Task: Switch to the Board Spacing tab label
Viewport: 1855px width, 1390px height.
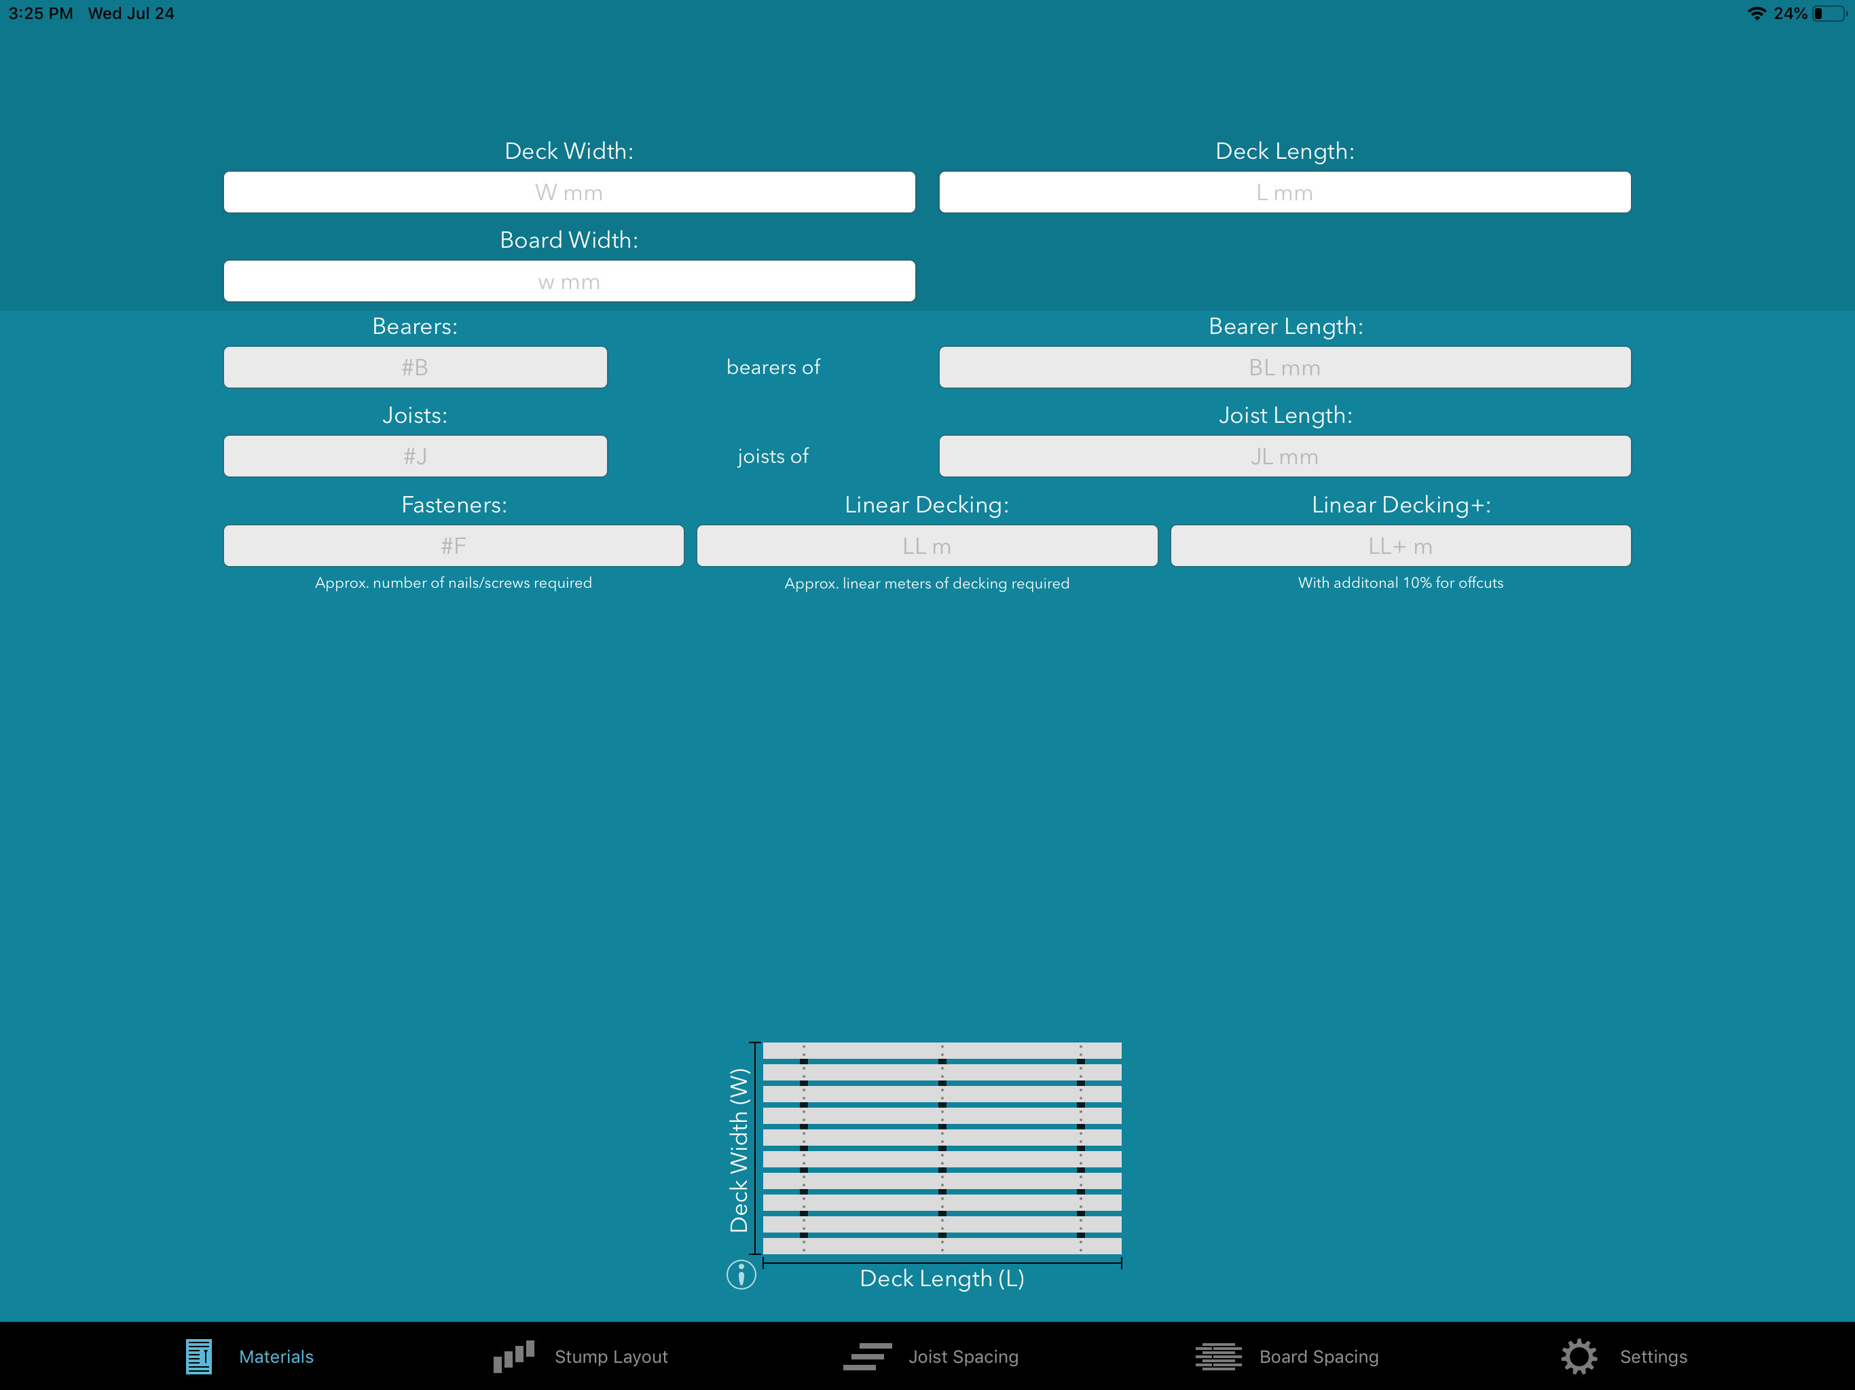Action: point(1319,1357)
